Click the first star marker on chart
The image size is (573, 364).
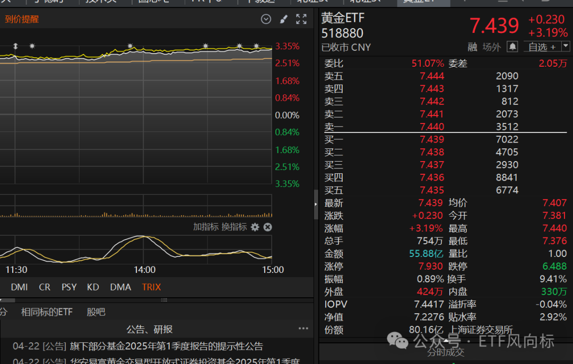point(32,46)
